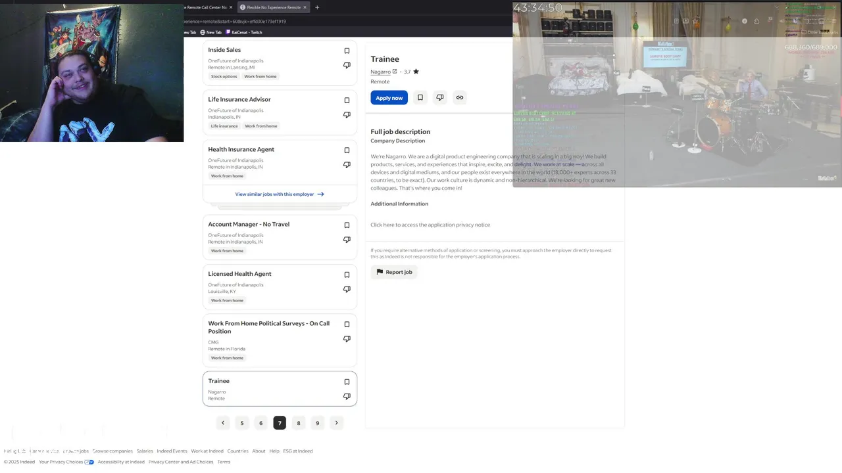842x473 pixels.
Task: Bookmark the Health Insurance Agent job
Action: (347, 150)
